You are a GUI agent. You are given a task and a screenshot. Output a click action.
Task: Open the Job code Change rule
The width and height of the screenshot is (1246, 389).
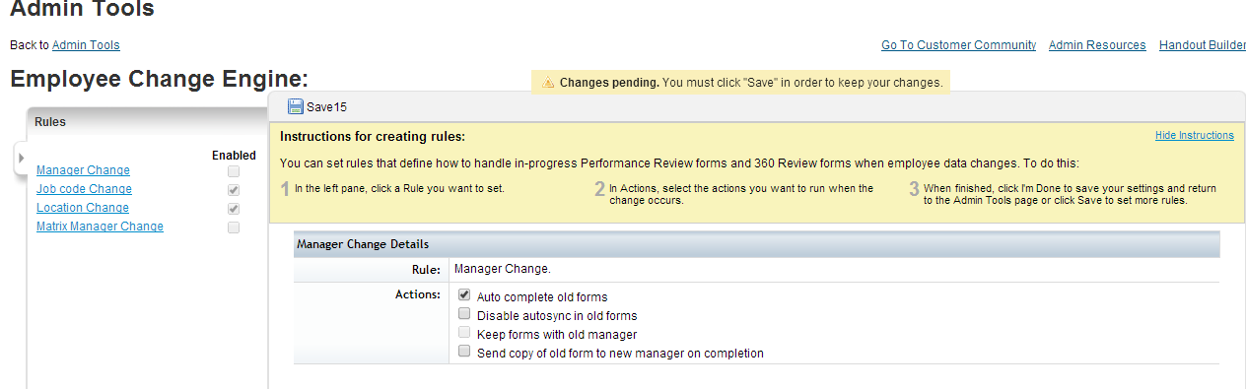tap(84, 189)
